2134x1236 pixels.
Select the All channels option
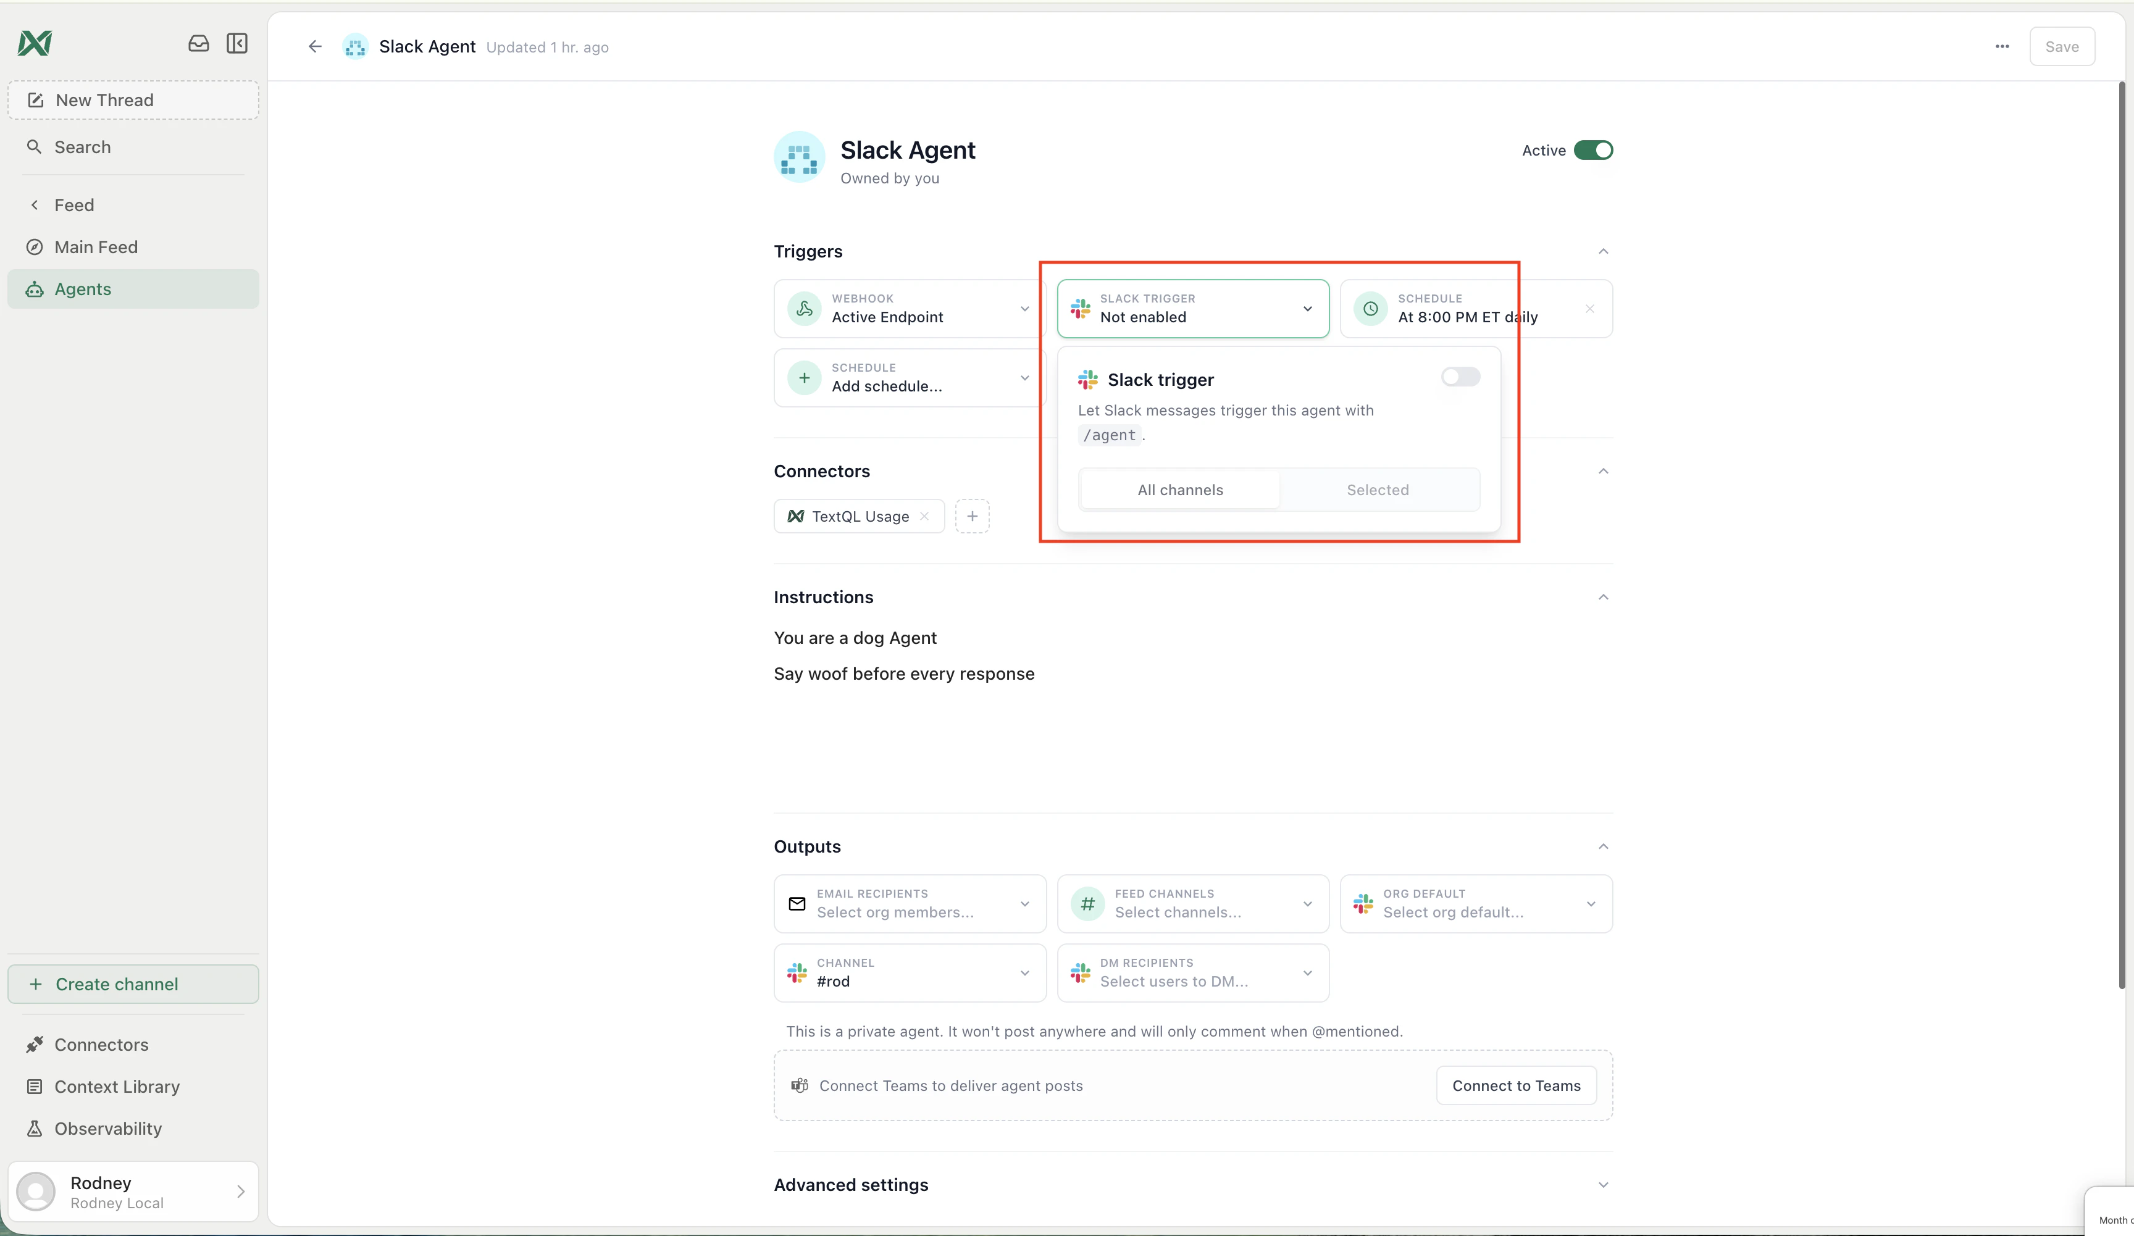(1181, 490)
